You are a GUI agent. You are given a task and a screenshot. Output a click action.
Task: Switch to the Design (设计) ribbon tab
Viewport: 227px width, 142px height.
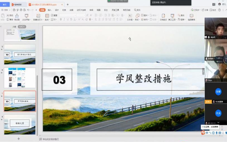(57, 10)
